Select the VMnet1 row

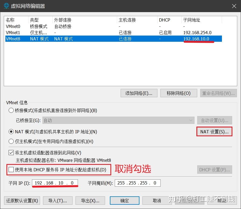click(114, 33)
